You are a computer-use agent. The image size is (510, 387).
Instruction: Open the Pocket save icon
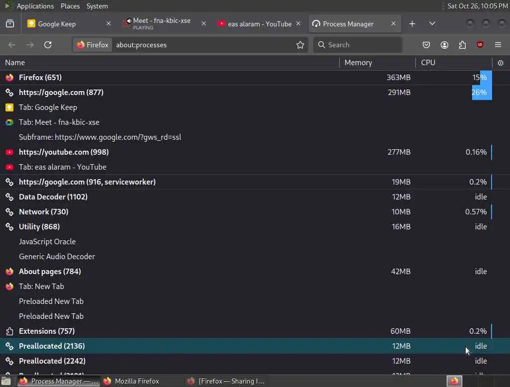(x=426, y=45)
